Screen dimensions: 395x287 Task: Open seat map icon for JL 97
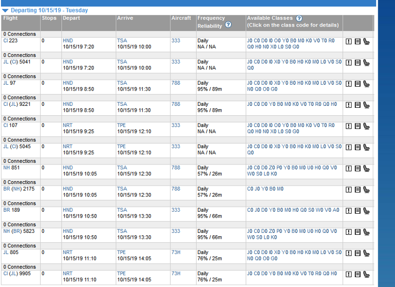tap(366, 84)
